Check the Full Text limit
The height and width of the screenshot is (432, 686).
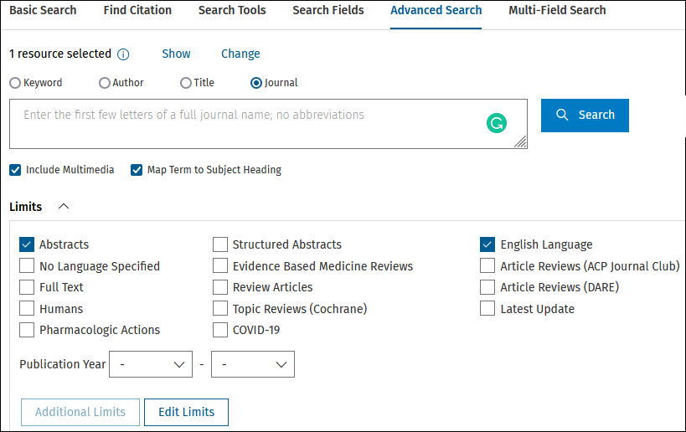pos(27,287)
